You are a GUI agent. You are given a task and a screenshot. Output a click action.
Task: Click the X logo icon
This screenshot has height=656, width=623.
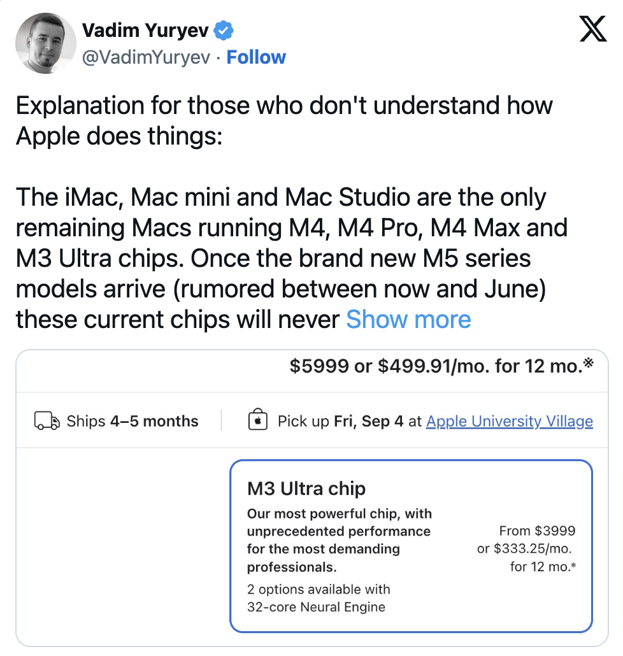click(593, 29)
